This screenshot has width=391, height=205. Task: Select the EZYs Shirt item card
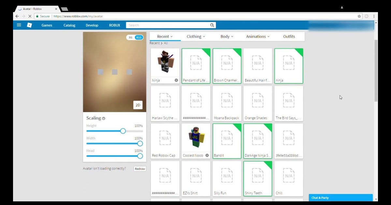[196, 179]
